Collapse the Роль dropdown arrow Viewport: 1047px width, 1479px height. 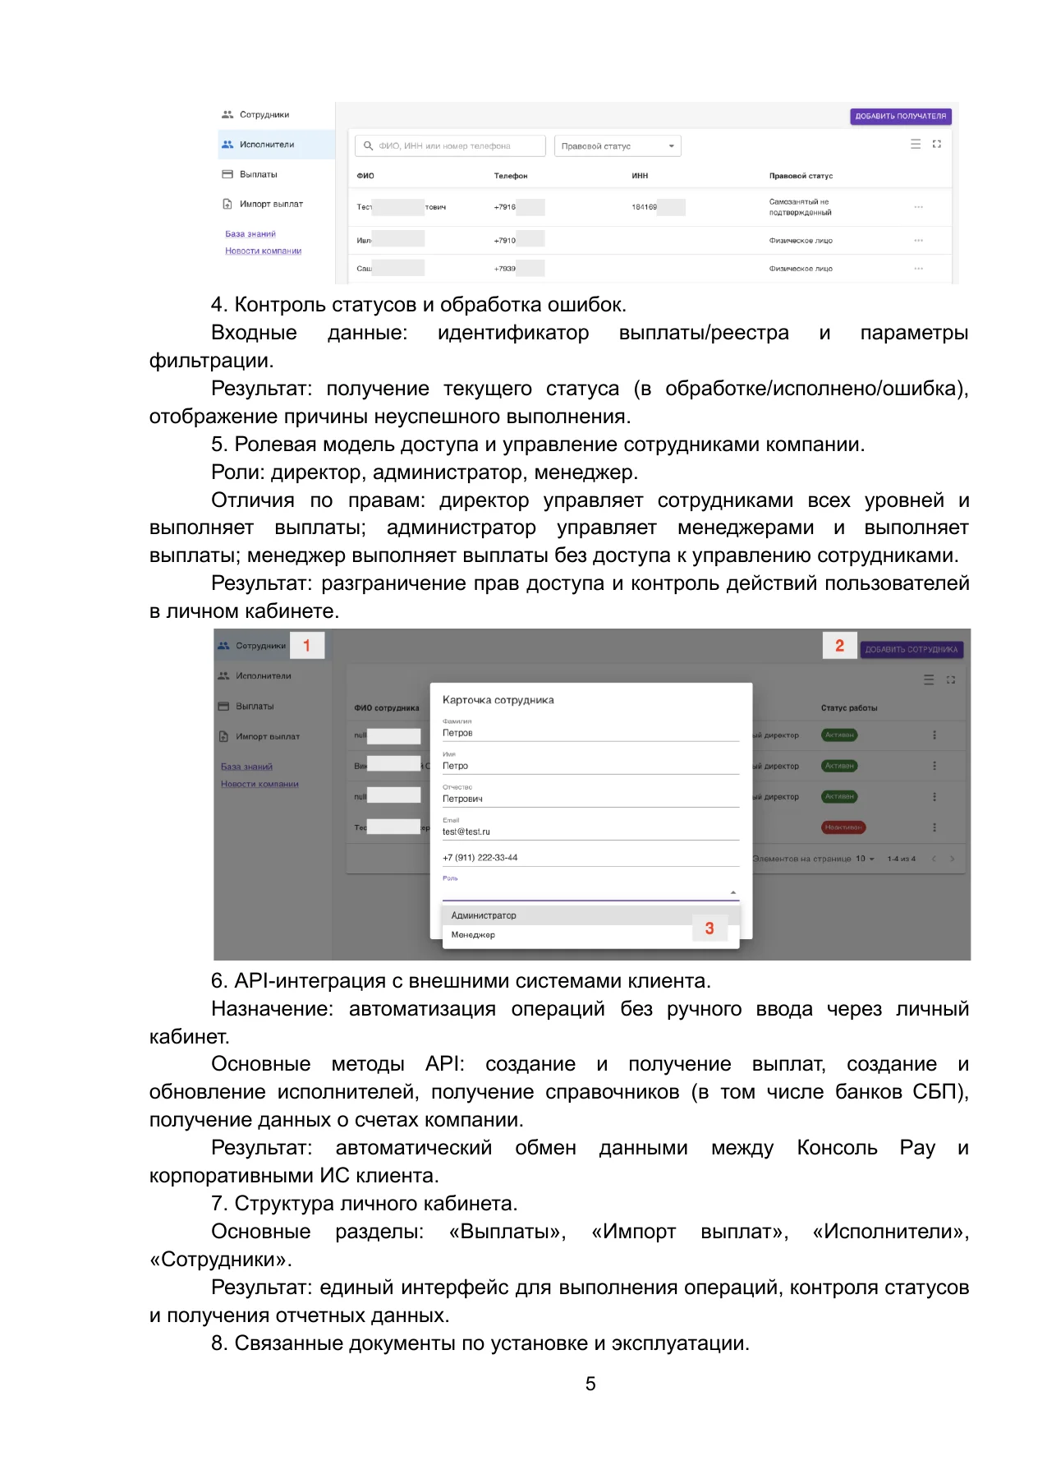coord(732,892)
